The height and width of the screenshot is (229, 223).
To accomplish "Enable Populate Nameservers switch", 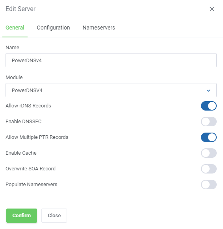I will pyautogui.click(x=209, y=185).
